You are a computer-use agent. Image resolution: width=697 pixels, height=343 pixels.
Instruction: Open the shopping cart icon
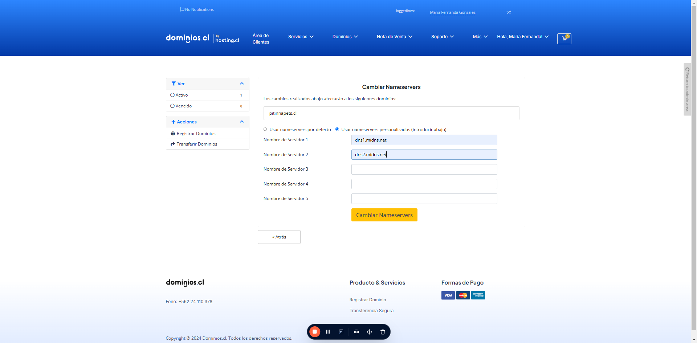[x=564, y=38]
